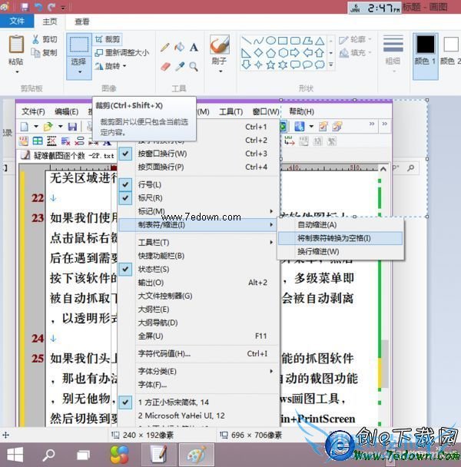
Task: Select the Magnifier tool
Action: tap(194, 67)
